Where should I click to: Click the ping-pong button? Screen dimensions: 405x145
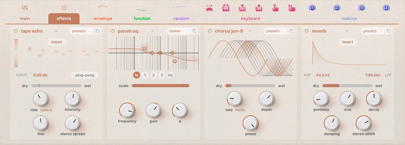(85, 75)
